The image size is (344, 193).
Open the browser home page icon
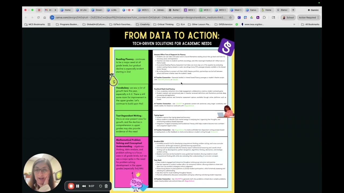[45, 17]
